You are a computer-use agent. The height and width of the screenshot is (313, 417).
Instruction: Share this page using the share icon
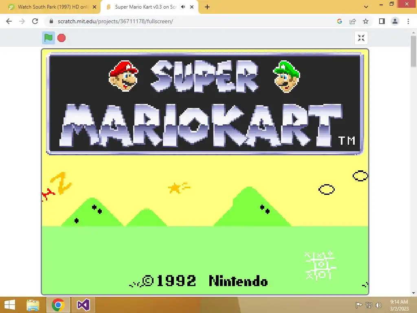coord(353,21)
